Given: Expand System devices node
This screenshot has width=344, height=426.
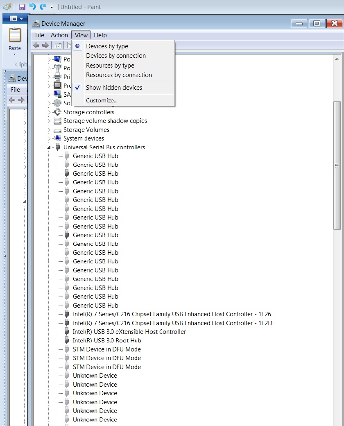Looking at the screenshot, I should coord(49,138).
